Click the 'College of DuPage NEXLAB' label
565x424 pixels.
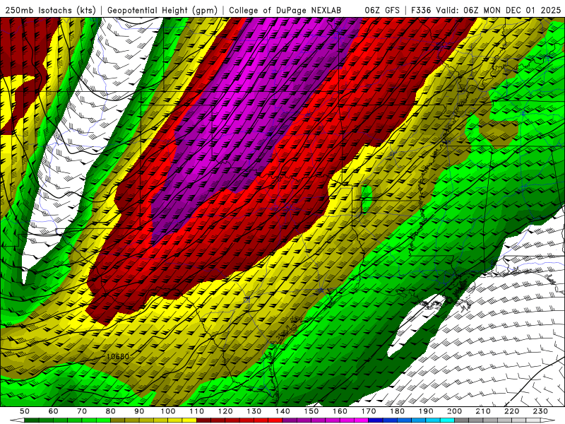tap(285, 10)
